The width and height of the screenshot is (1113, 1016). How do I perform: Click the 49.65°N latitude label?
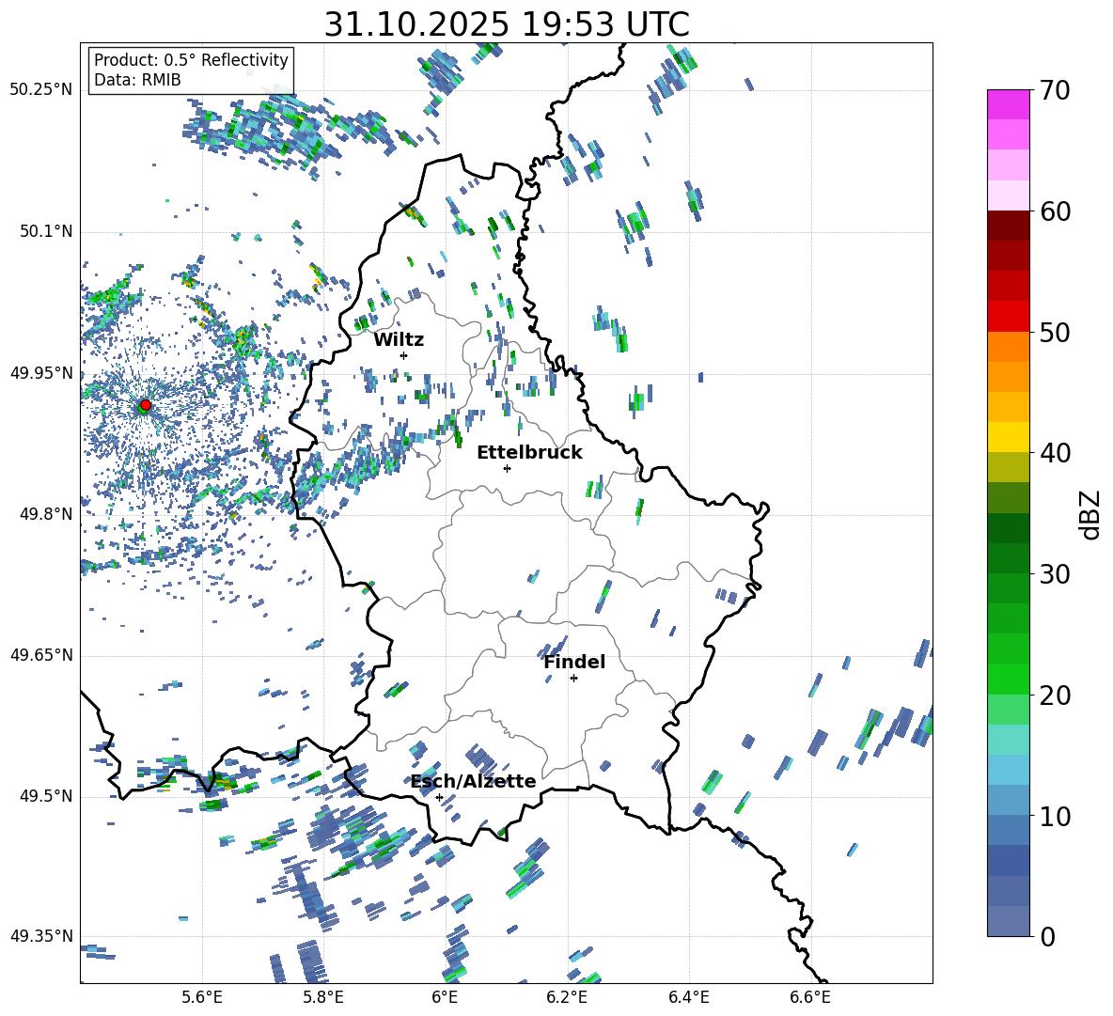(41, 655)
